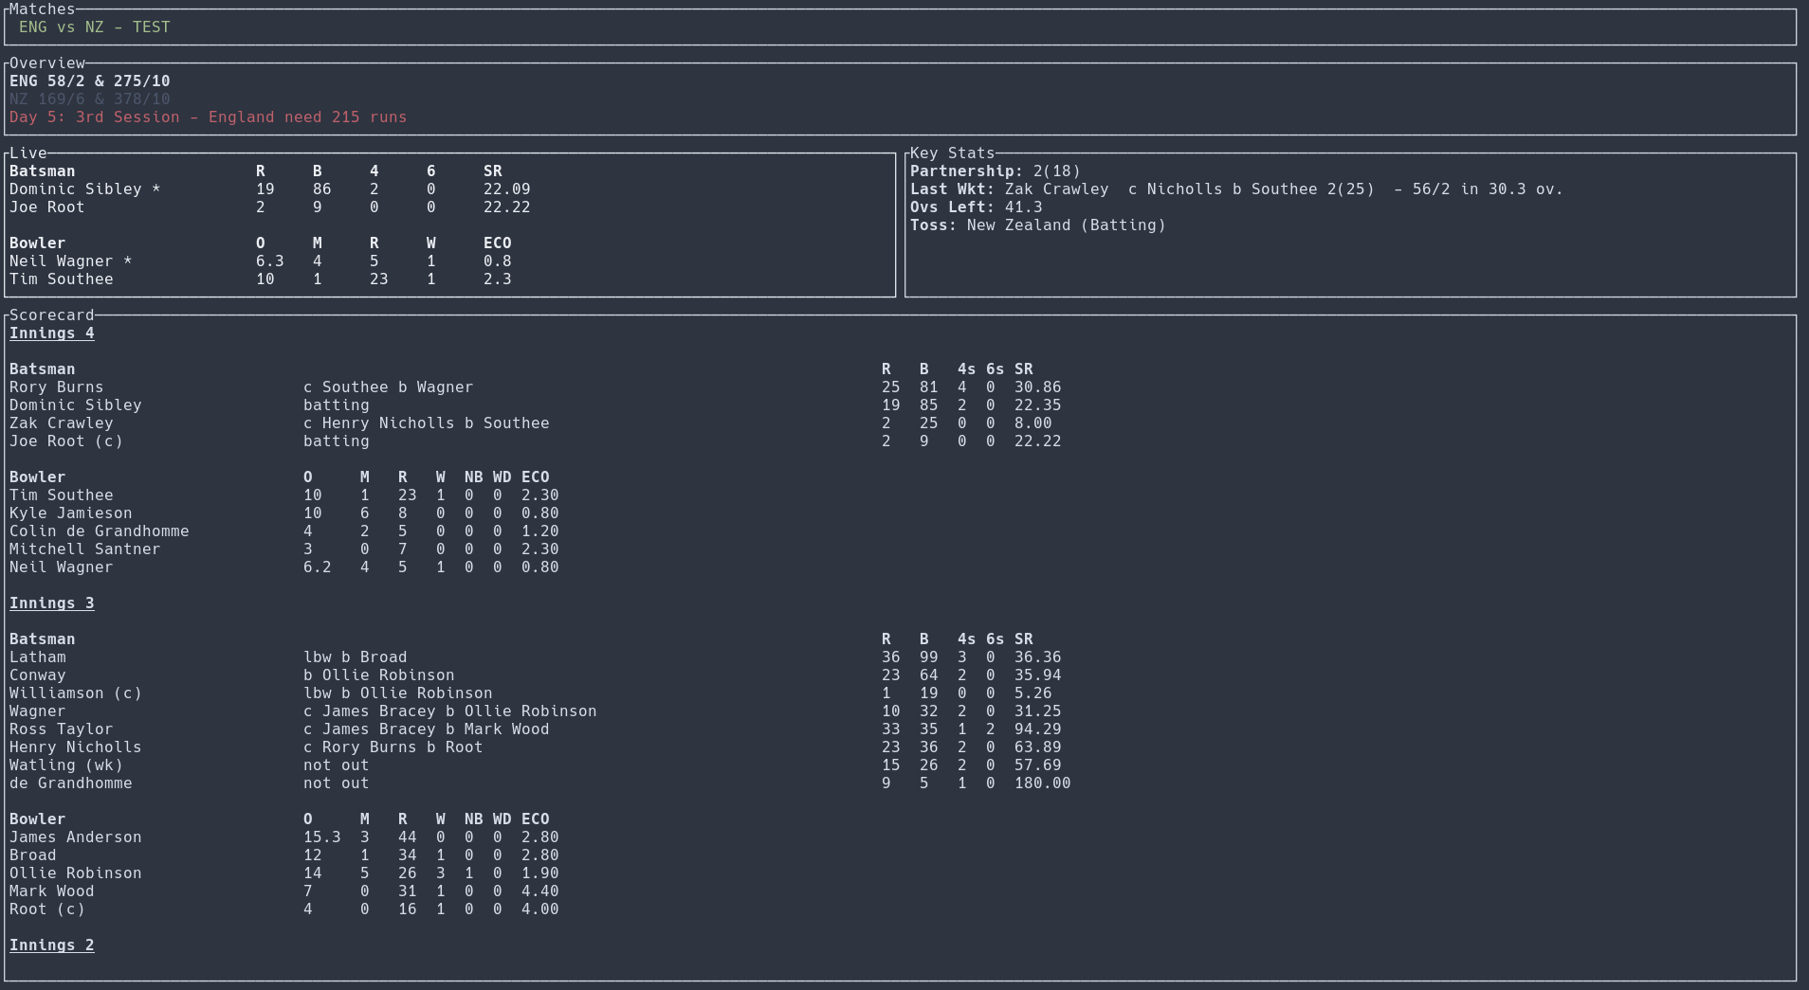Click Mark Wood's 4.40 economy value

click(x=540, y=891)
